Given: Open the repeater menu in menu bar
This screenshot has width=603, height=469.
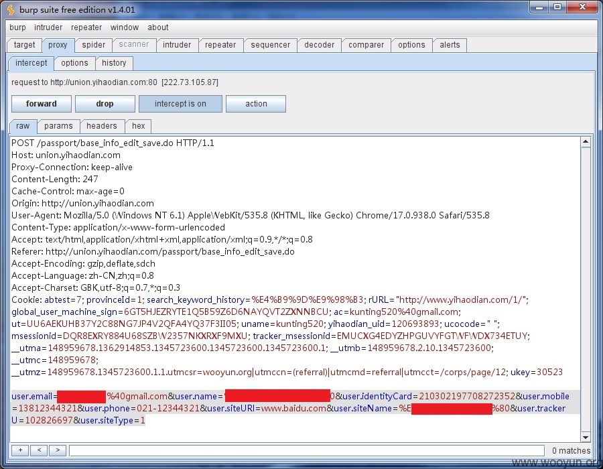Looking at the screenshot, I should 86,27.
